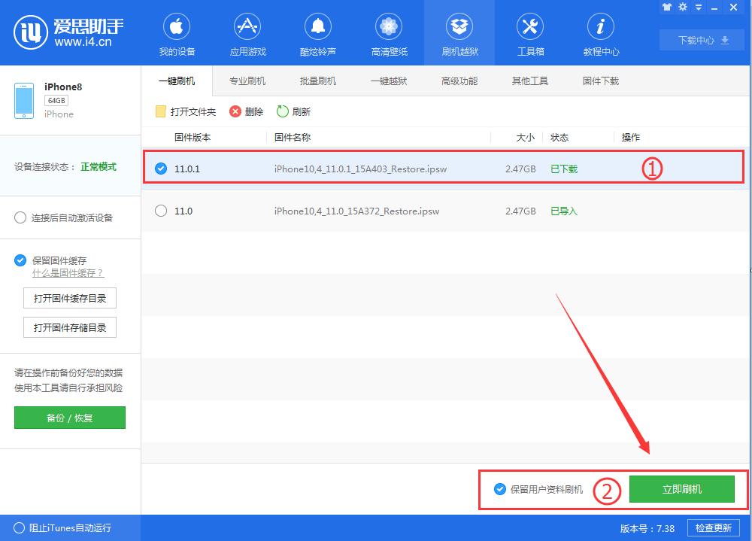The height and width of the screenshot is (541, 752).
Task: Switch to 固件下载 tab
Action: [601, 81]
